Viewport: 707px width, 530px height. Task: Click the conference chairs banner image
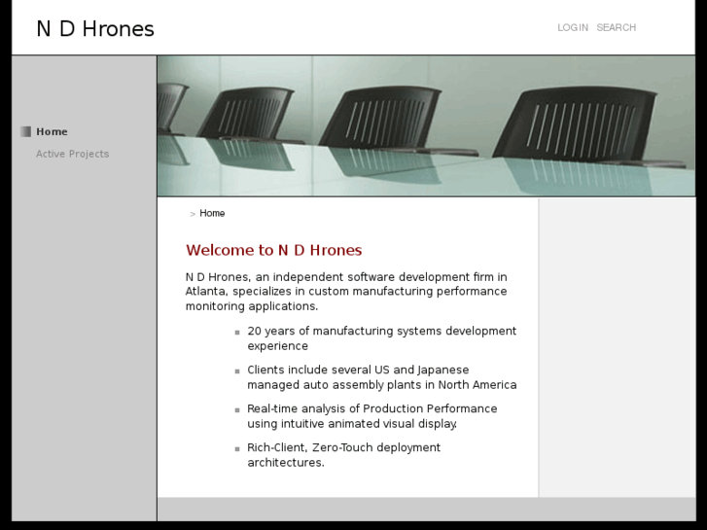pos(426,125)
